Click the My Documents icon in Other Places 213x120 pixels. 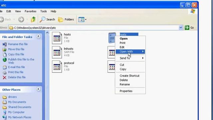(5, 102)
